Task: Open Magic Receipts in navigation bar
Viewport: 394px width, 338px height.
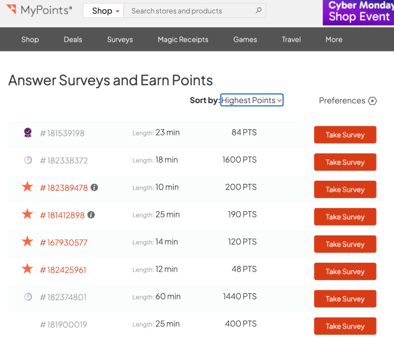Action: pyautogui.click(x=182, y=39)
